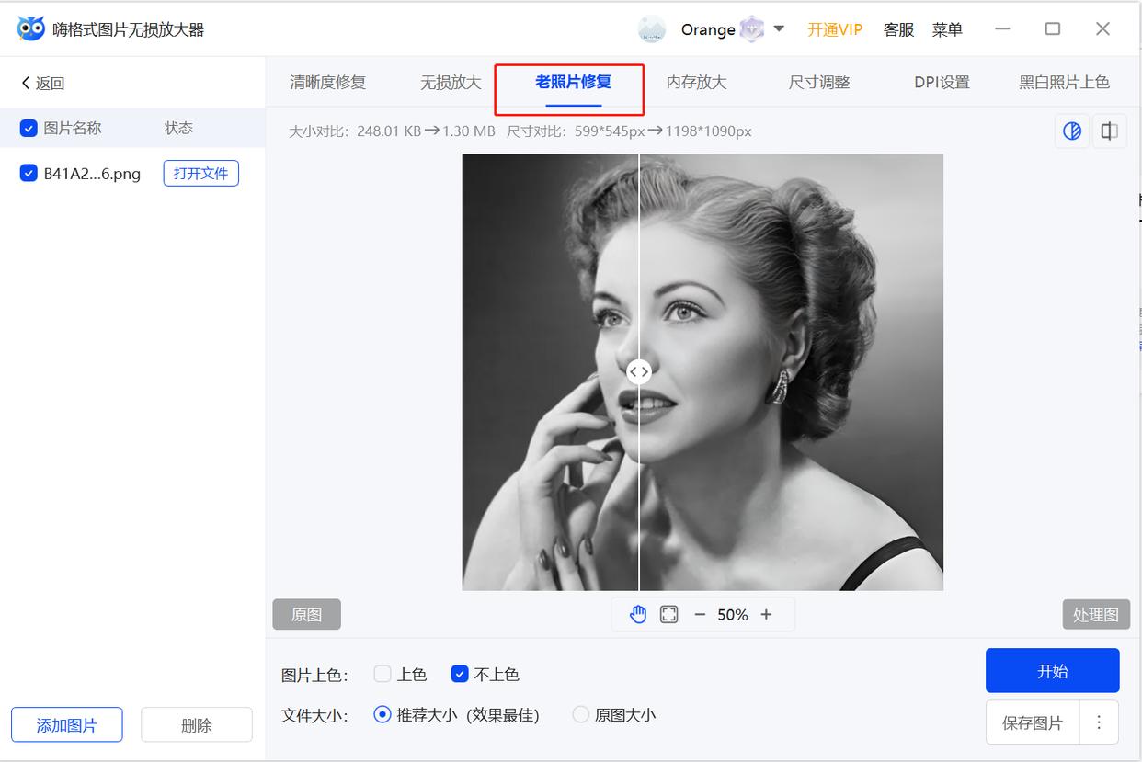Viewport: 1142px width, 762px height.
Task: Zoom in with the plus icon
Action: point(767,614)
